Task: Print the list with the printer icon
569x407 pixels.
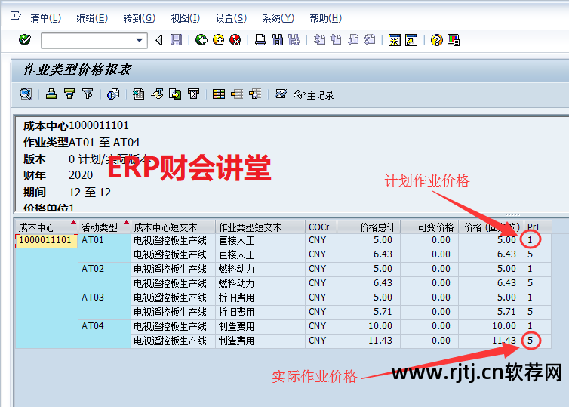Action: [260, 39]
